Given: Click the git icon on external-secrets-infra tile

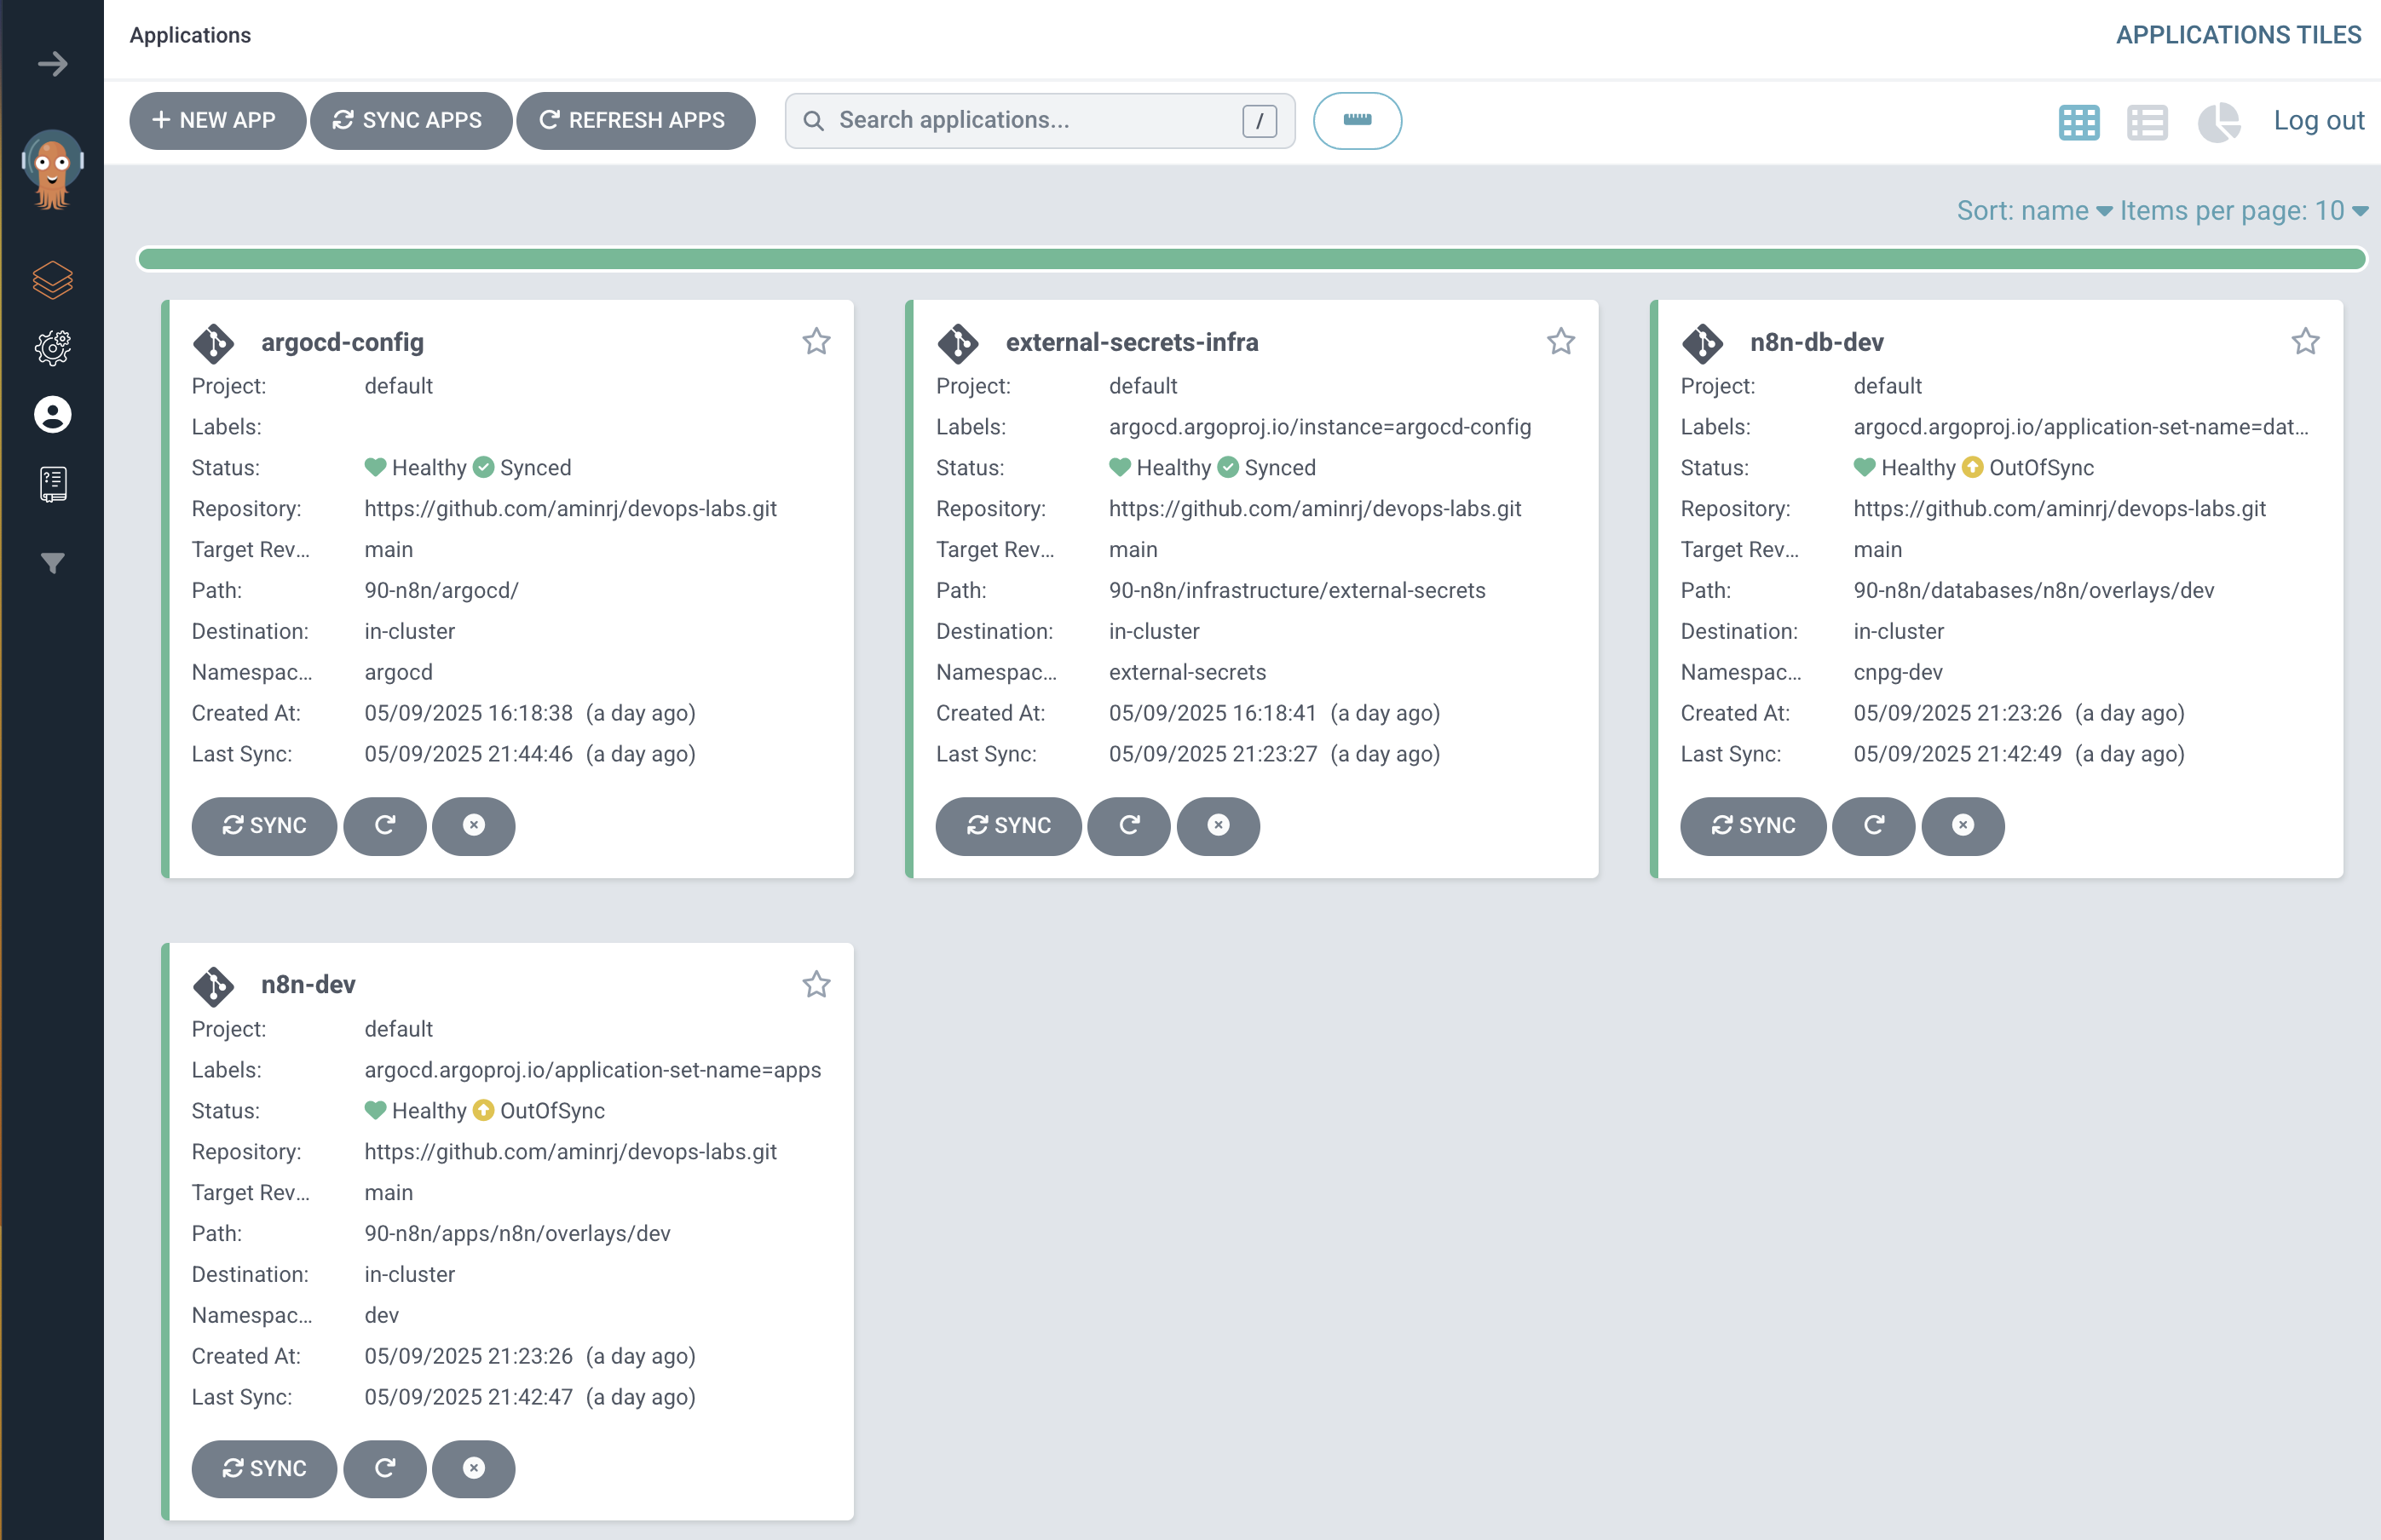Looking at the screenshot, I should [957, 343].
